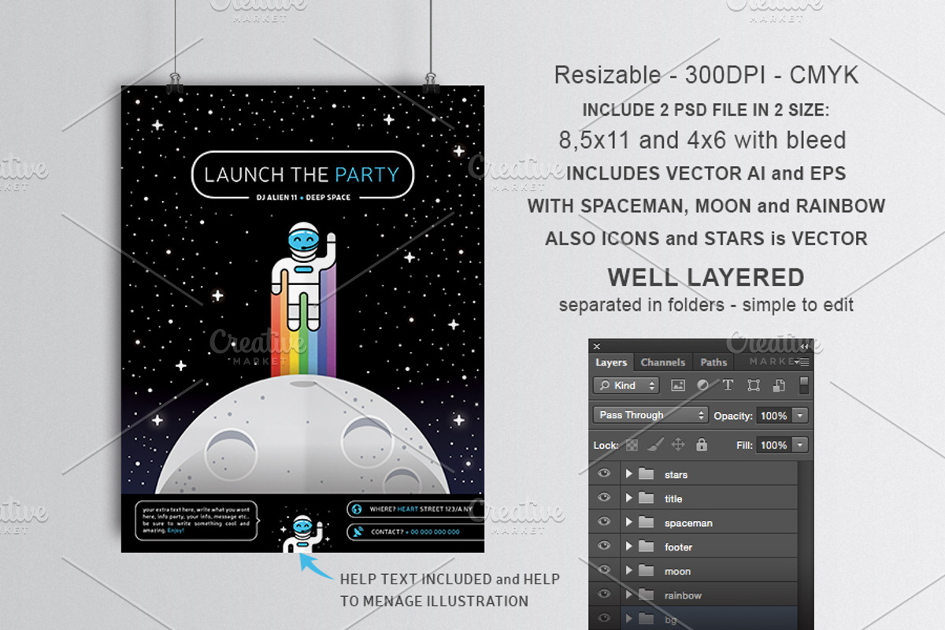
Task: Click the Opacity 100% value field
Action: (x=773, y=415)
